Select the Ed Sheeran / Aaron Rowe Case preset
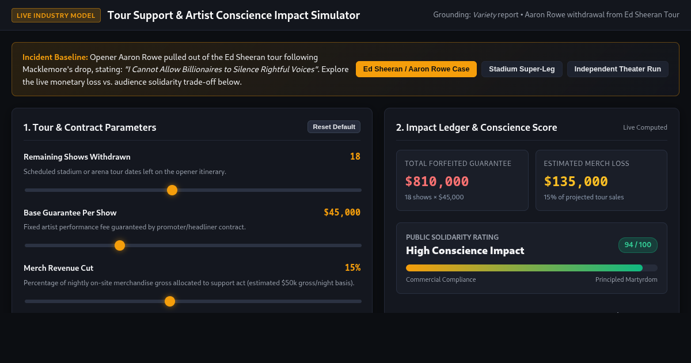 416,69
